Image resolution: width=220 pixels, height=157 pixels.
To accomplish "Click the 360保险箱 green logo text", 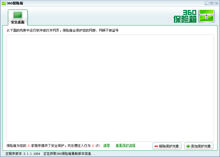I will tap(185, 16).
